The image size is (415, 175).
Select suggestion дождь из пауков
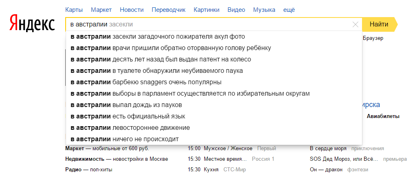214,105
